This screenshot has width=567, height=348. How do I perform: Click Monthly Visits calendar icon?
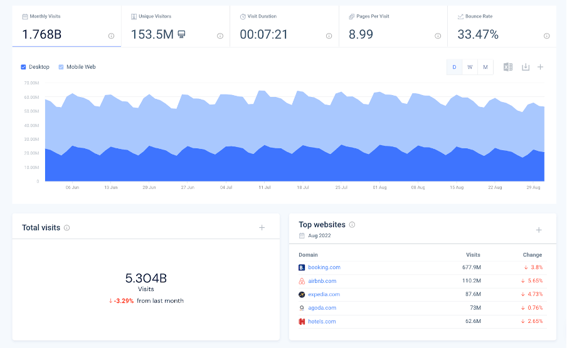tap(25, 16)
